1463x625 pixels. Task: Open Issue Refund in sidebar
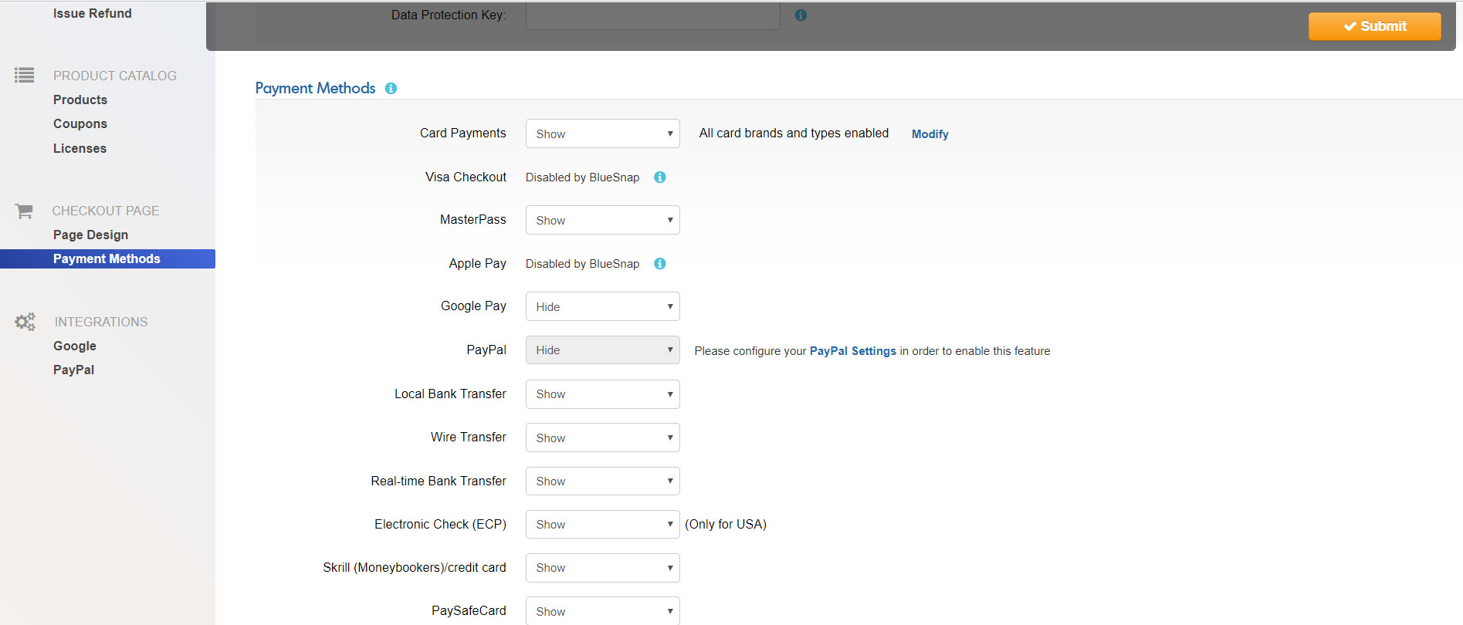93,13
